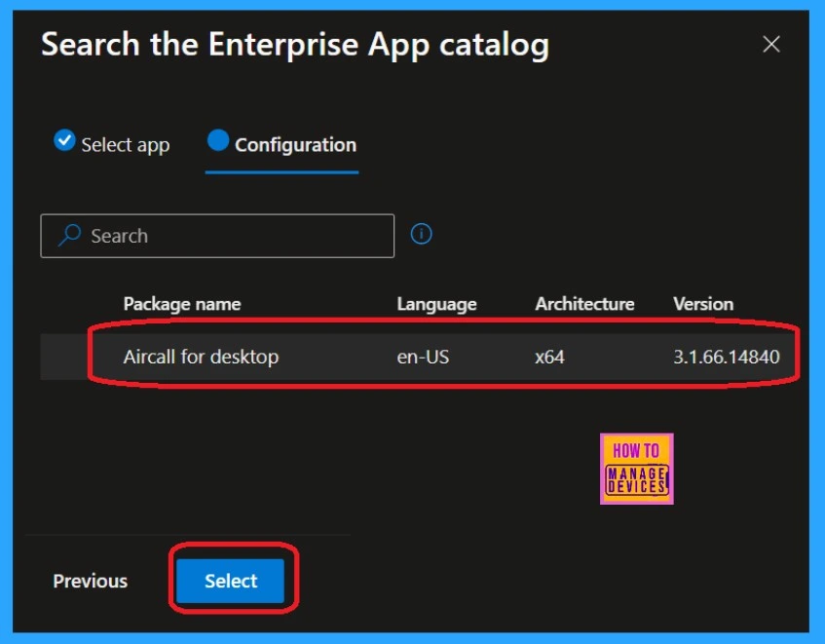Click the completed checkmark icon for Select app
The height and width of the screenshot is (644, 825).
[64, 140]
